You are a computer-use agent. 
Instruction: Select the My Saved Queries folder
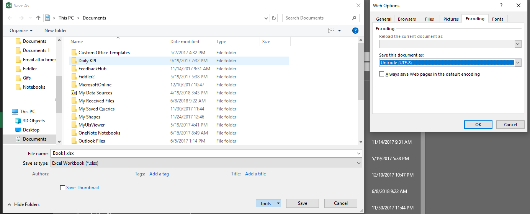click(x=97, y=109)
